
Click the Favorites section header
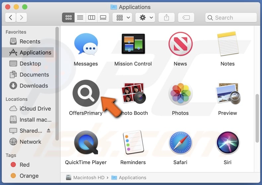16,32
